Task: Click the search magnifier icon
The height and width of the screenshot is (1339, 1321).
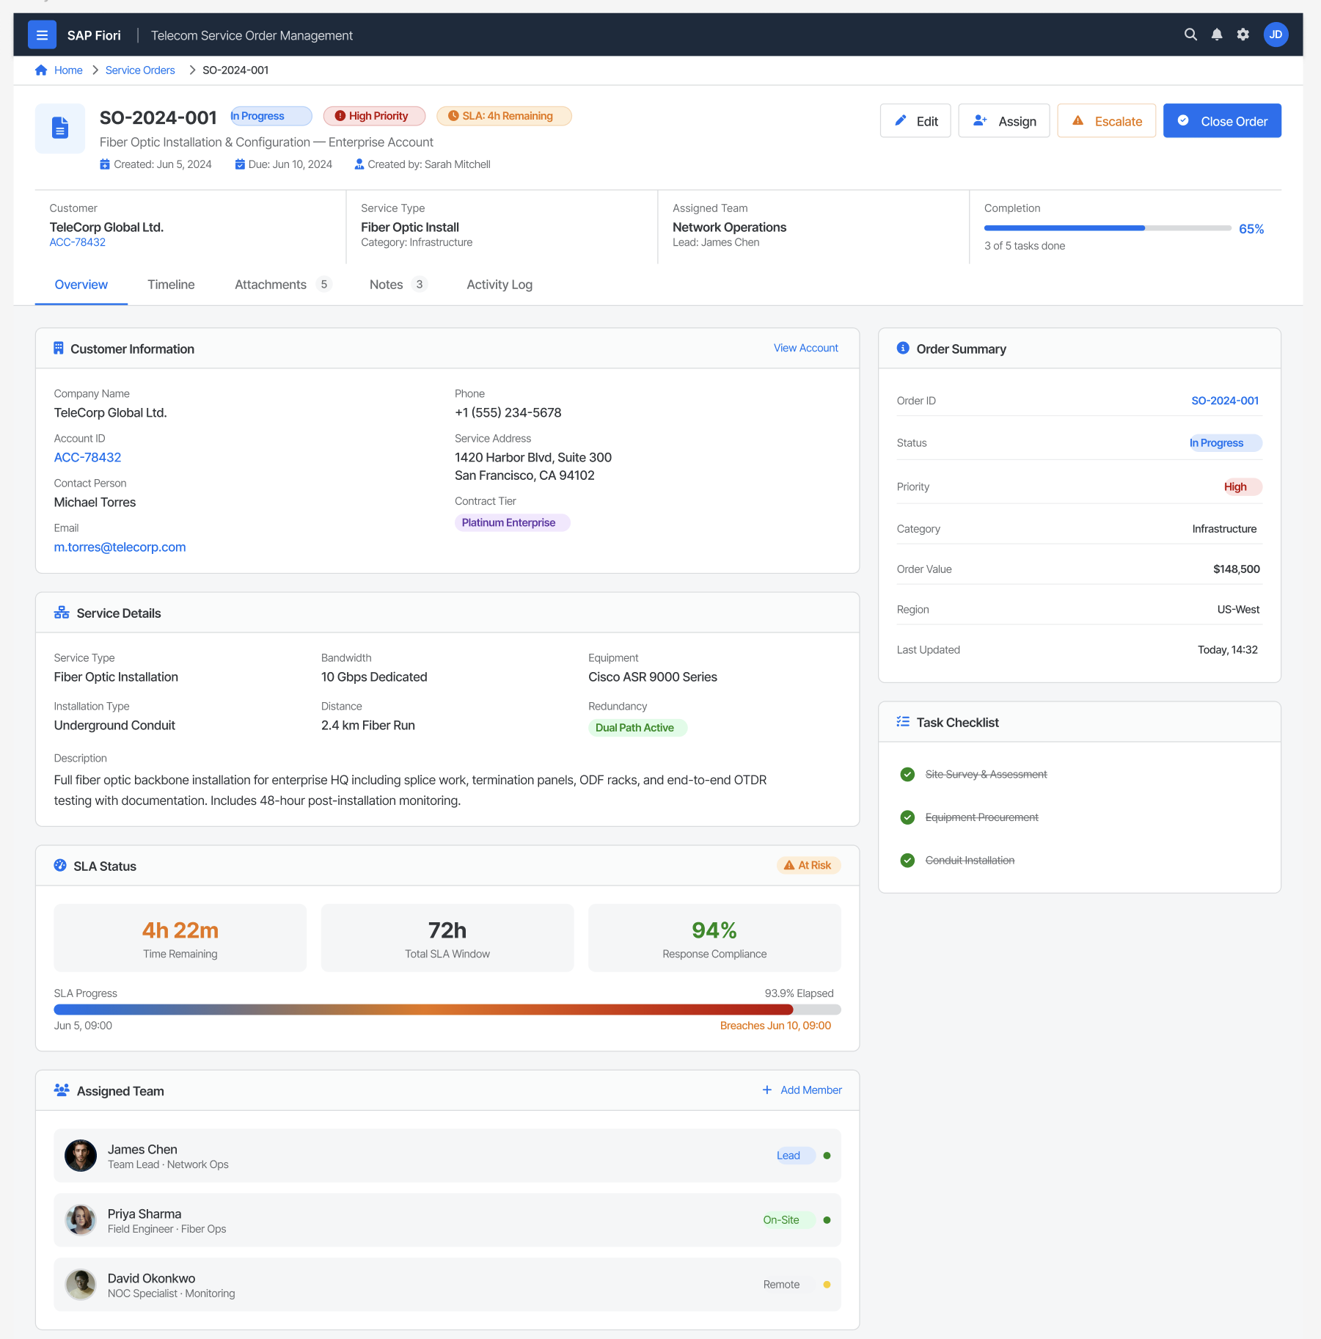Action: click(x=1190, y=34)
